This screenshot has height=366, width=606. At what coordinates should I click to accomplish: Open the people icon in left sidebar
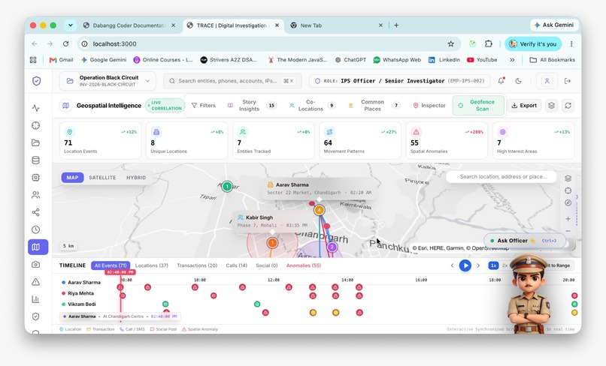point(36,195)
